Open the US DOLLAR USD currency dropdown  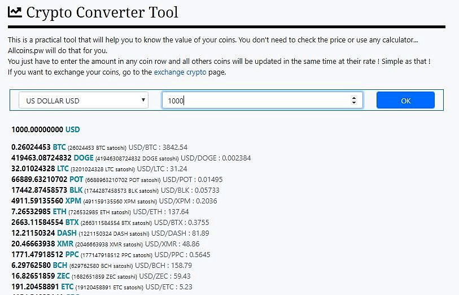click(84, 100)
